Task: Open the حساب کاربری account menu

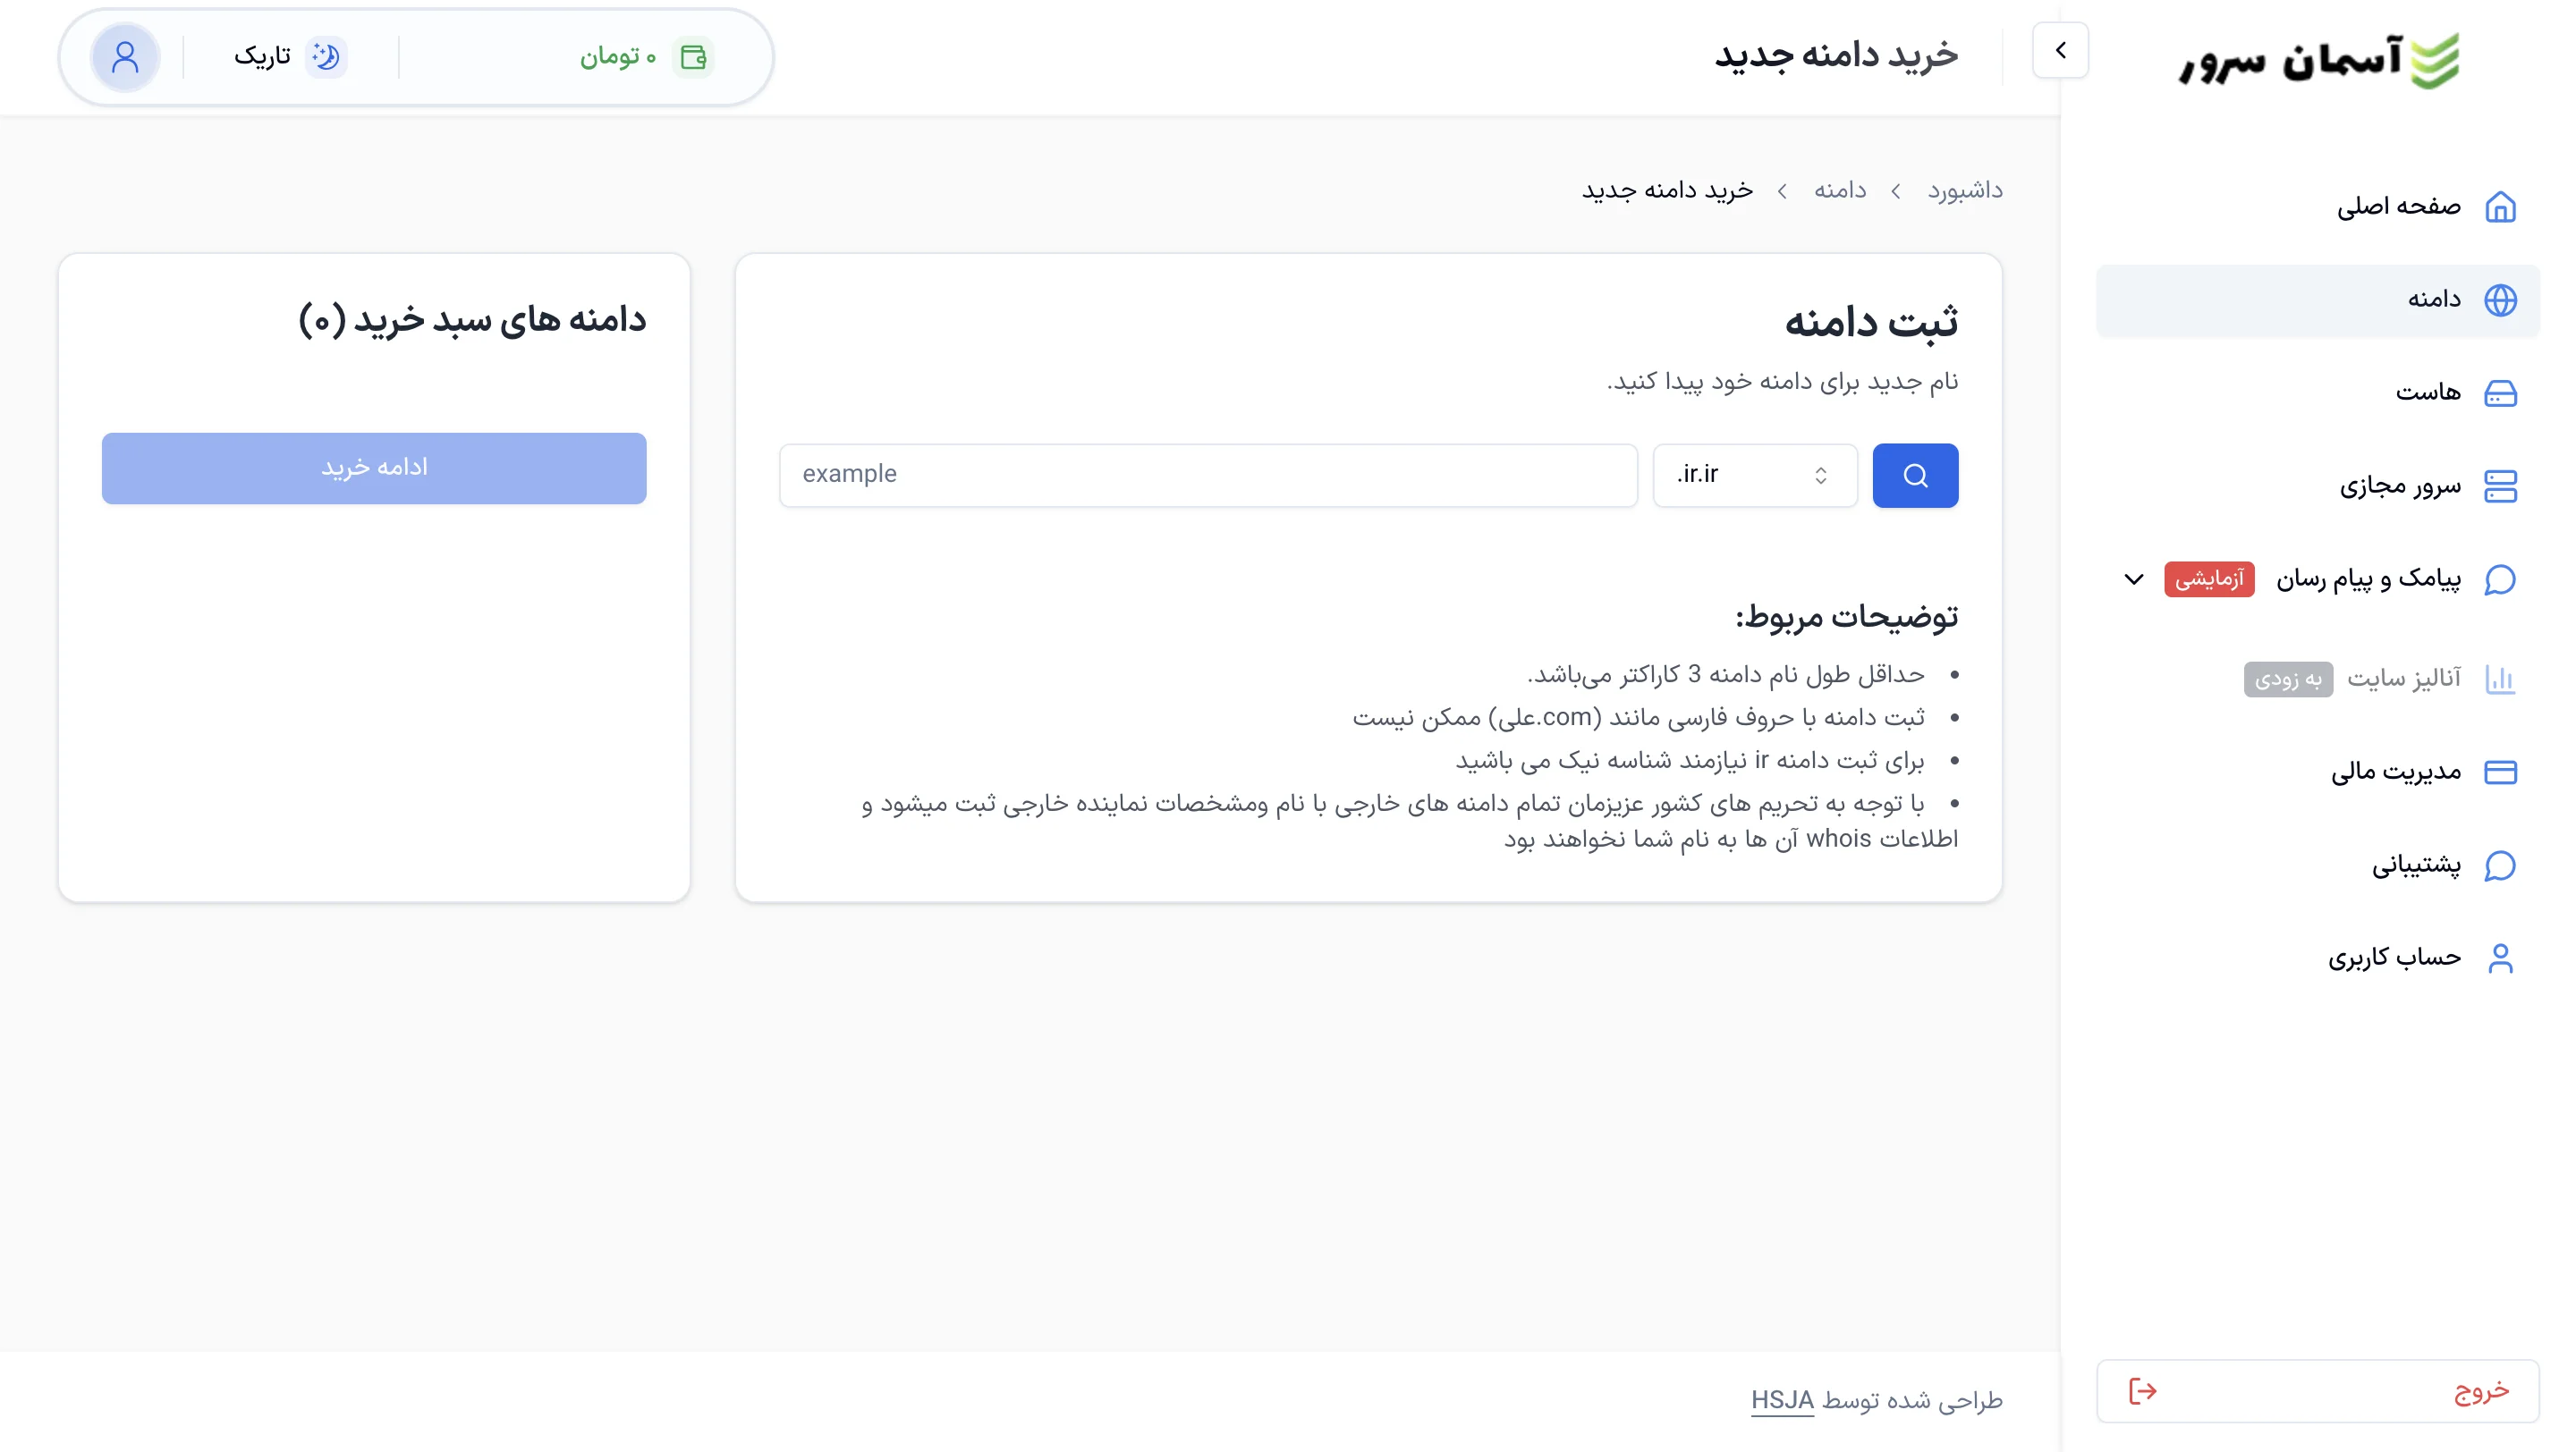Action: point(2394,958)
